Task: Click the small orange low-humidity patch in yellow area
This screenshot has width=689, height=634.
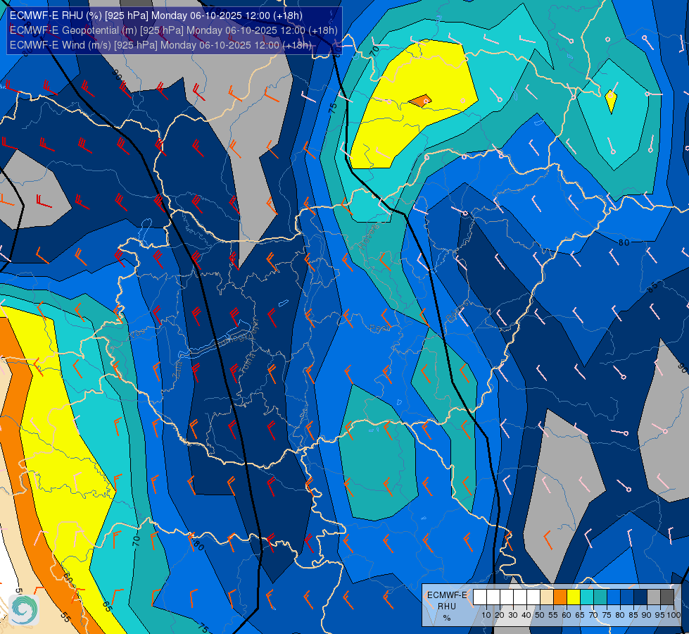Action: tap(420, 101)
